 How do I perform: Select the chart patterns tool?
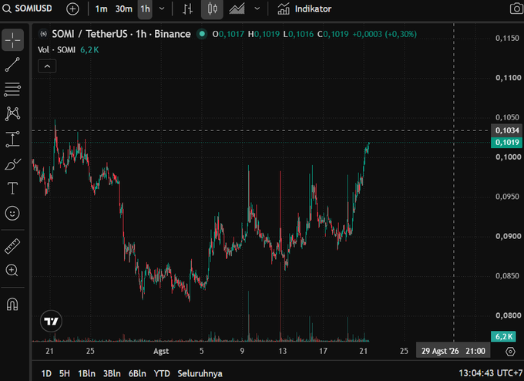coord(12,113)
